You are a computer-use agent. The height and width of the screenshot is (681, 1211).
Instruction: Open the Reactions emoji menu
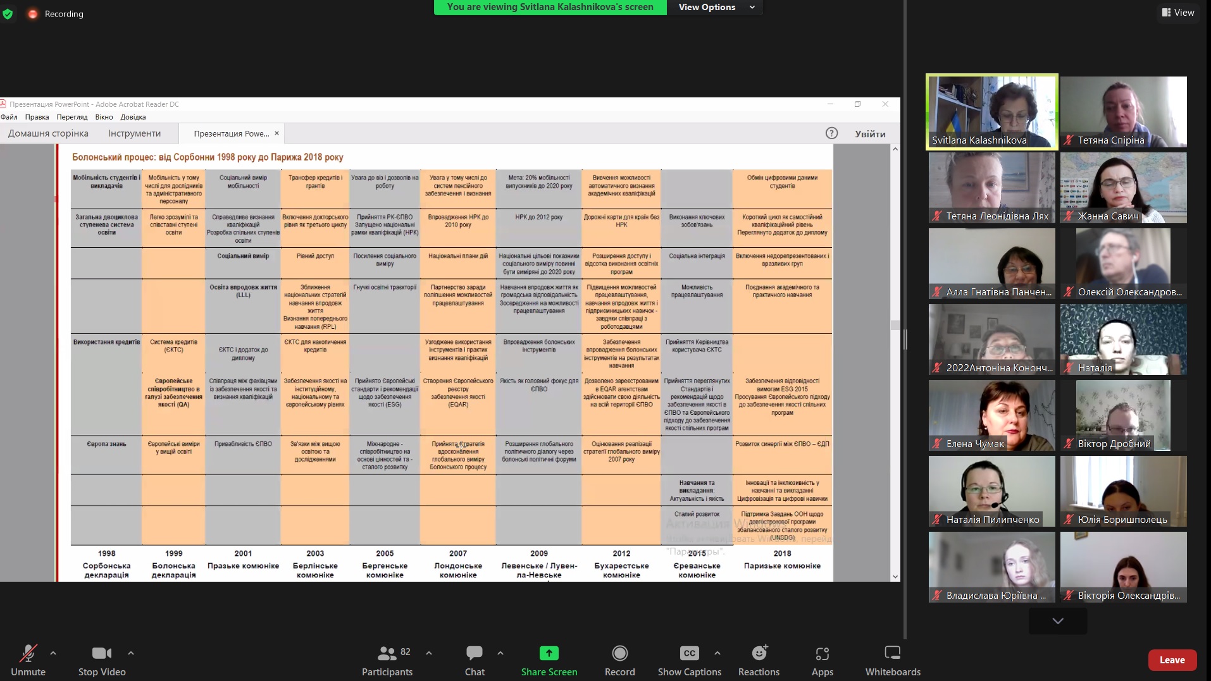(759, 653)
